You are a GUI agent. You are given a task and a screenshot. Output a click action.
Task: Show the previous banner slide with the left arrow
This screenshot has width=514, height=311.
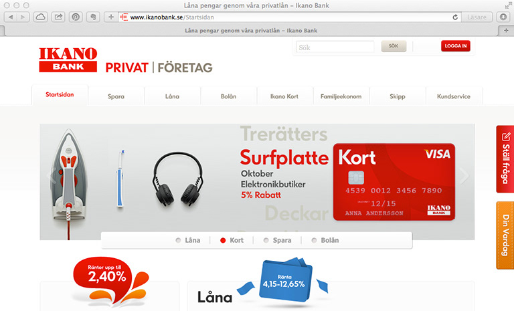[x=51, y=176]
